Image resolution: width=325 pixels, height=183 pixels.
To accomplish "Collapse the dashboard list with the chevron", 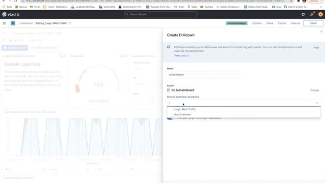I will (317, 103).
